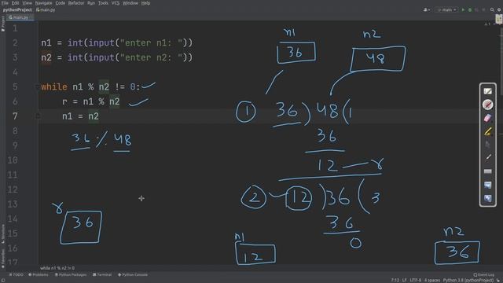Start debugging with the green bug icon
This screenshot has width=503, height=283.
pyautogui.click(x=470, y=10)
